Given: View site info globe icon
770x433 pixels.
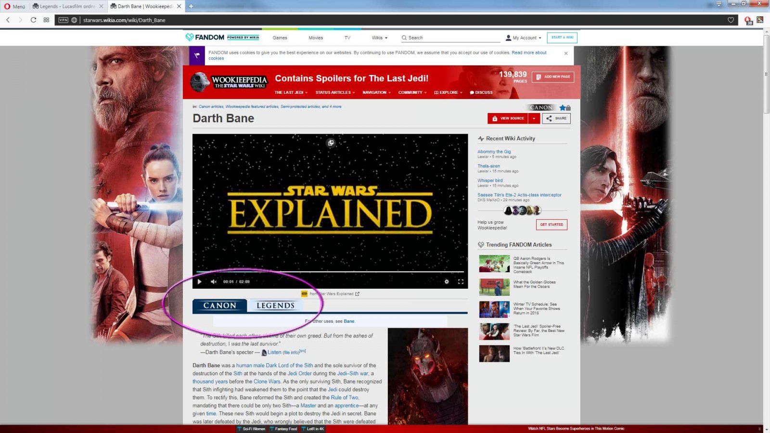Looking at the screenshot, I should pos(74,20).
